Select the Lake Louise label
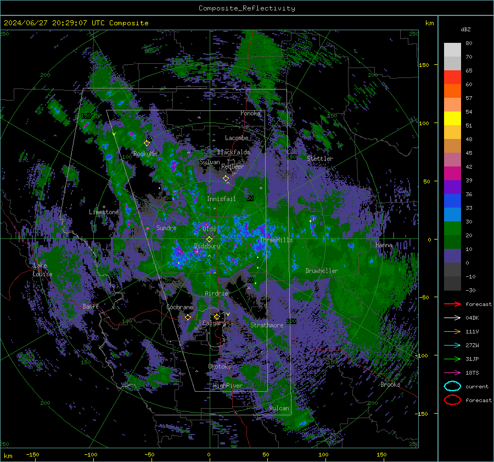Screen dimensions: 494x462 coord(42,270)
